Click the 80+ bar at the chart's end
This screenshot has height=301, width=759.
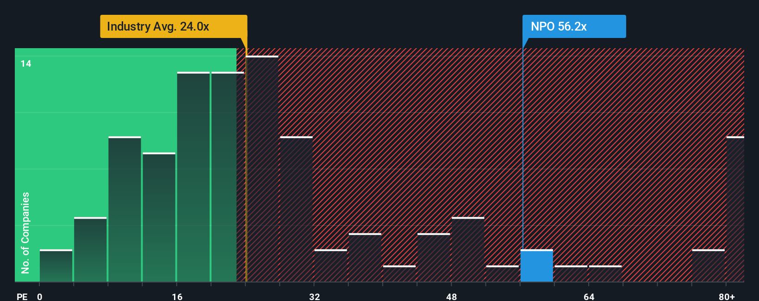735,209
